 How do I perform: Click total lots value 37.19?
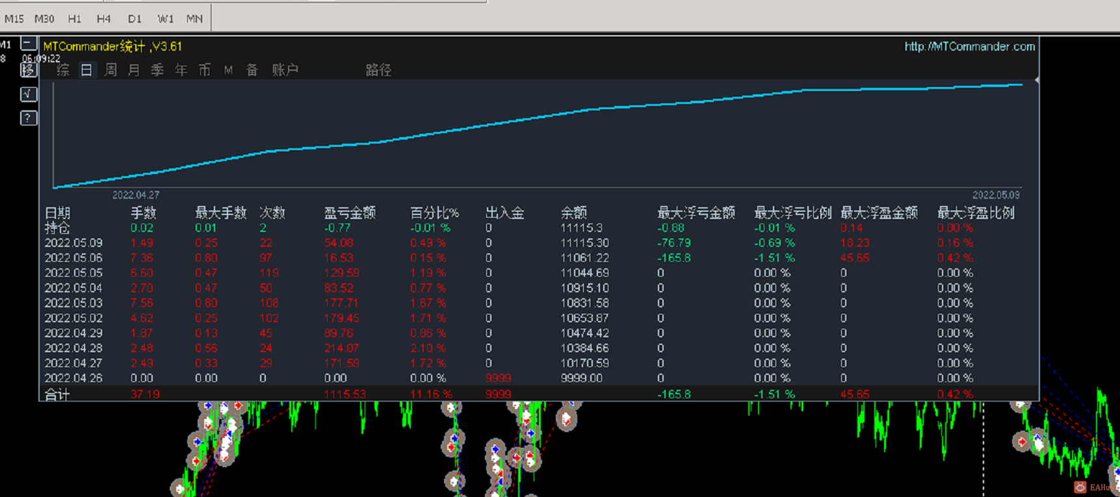click(x=145, y=394)
